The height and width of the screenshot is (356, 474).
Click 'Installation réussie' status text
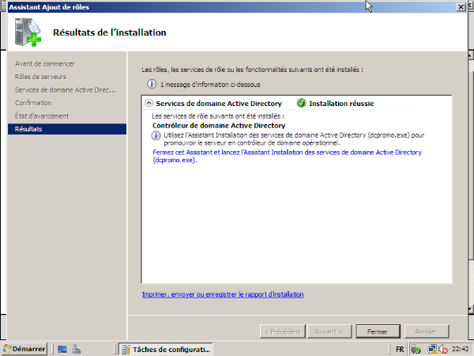[x=341, y=104]
